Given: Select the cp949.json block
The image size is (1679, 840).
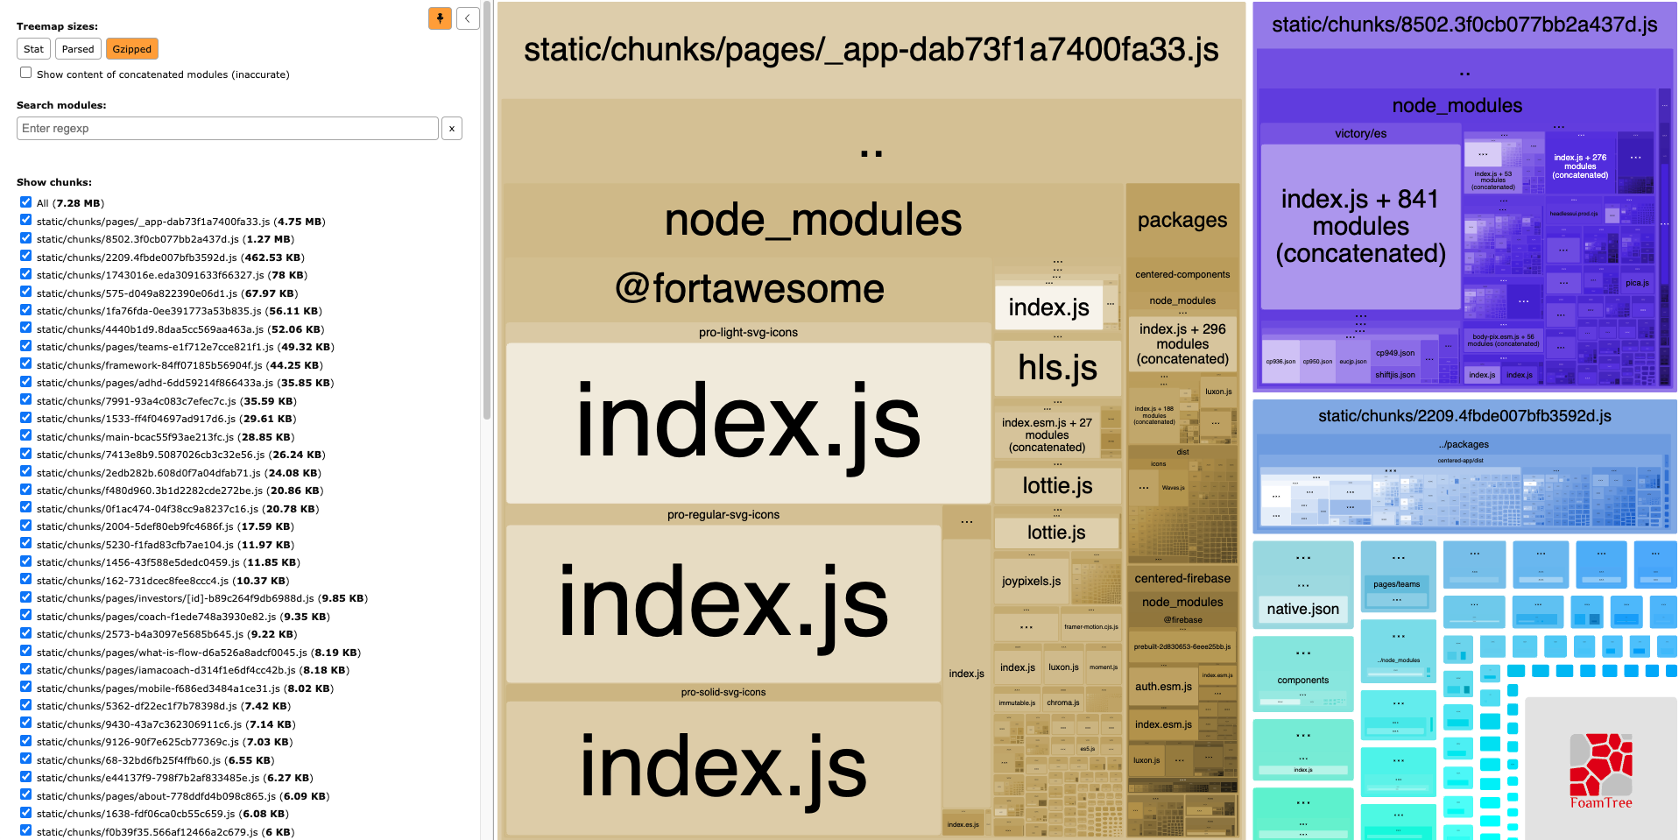Looking at the screenshot, I should click(x=1394, y=353).
